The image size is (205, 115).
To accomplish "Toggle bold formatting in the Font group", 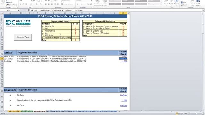I will [20, 4].
